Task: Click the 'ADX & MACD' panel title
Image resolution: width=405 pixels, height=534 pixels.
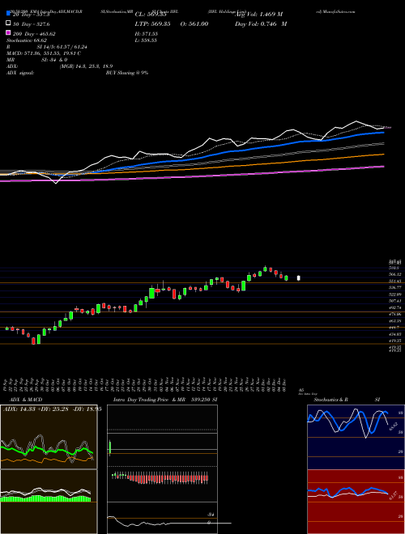Action: pos(26,400)
